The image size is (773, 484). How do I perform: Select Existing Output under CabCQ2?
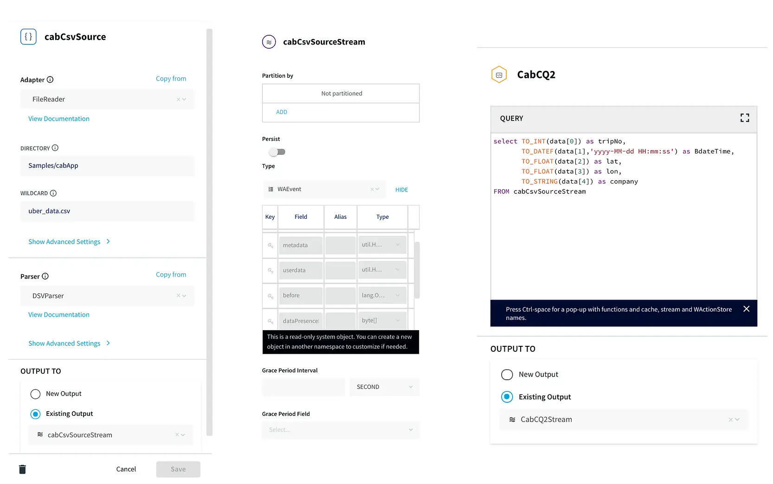coord(507,397)
